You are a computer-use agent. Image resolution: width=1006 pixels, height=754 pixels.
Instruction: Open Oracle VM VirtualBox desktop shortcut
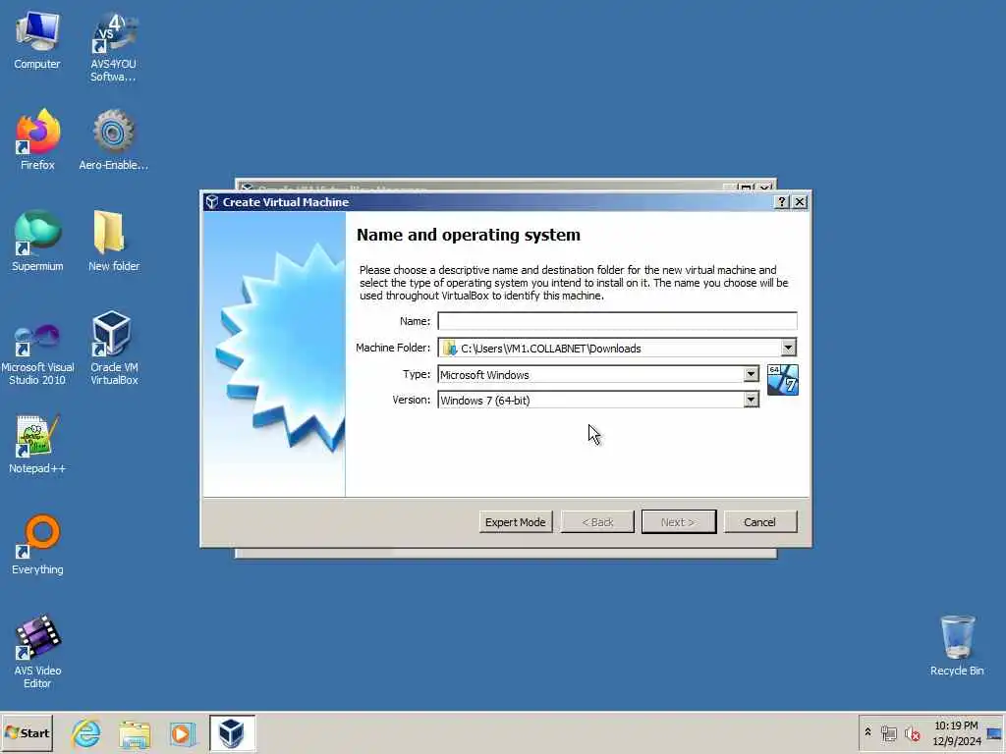pyautogui.click(x=114, y=349)
